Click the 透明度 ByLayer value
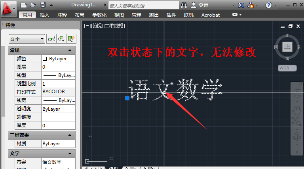Viewport: 304px width, 169px height. click(x=58, y=109)
